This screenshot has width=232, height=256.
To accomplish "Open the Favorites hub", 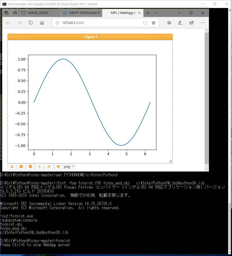I will point(169,23).
